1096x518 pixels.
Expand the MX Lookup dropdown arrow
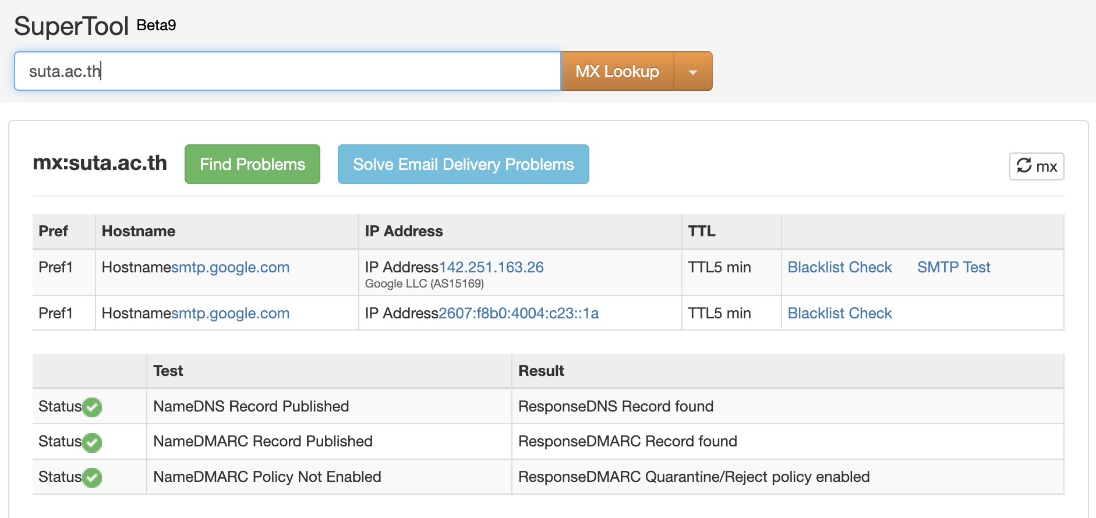pyautogui.click(x=692, y=72)
